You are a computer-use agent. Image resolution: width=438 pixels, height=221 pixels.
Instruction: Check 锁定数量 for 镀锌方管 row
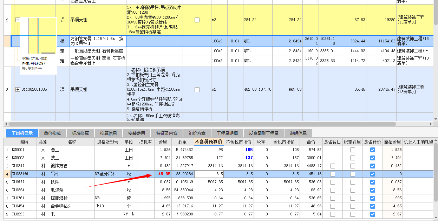click(353, 166)
